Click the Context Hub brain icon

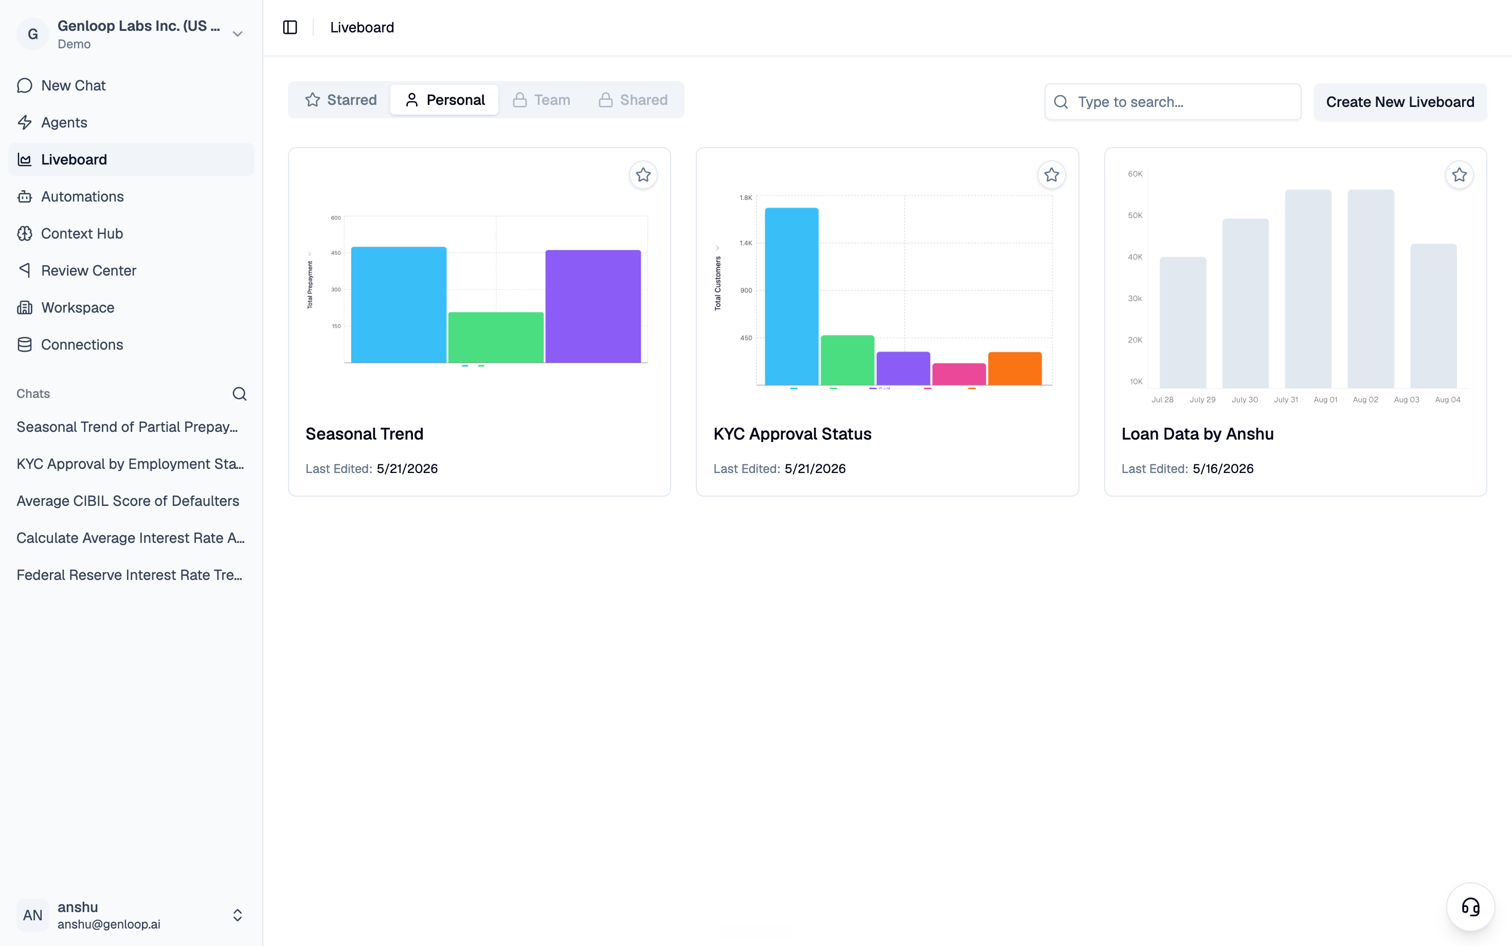click(x=24, y=233)
